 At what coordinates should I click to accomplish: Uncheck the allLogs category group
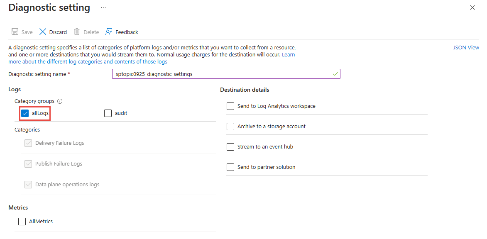pyautogui.click(x=24, y=112)
